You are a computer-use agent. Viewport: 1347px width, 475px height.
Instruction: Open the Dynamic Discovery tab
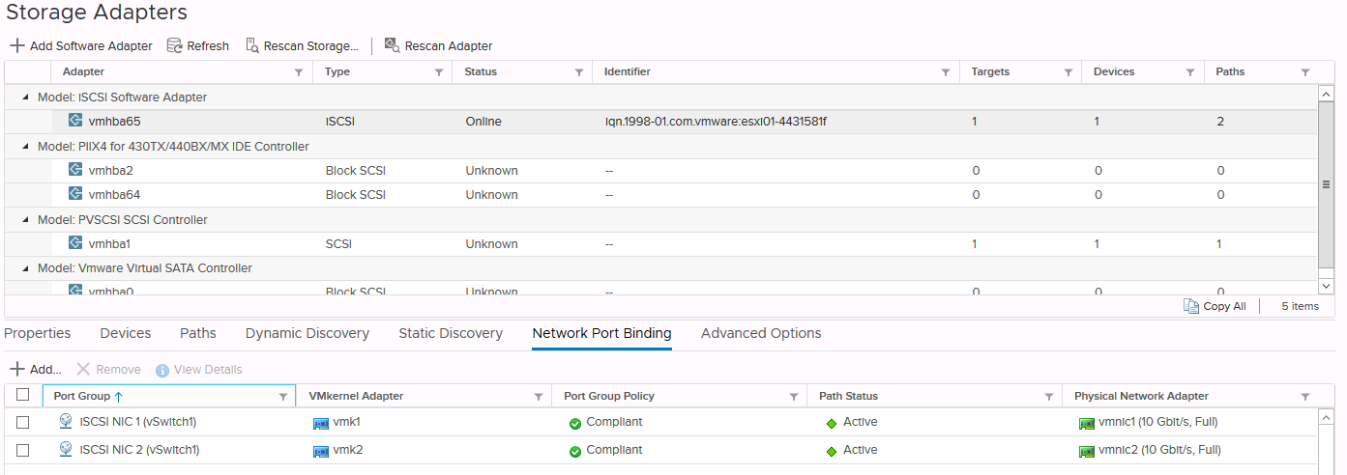click(x=307, y=333)
